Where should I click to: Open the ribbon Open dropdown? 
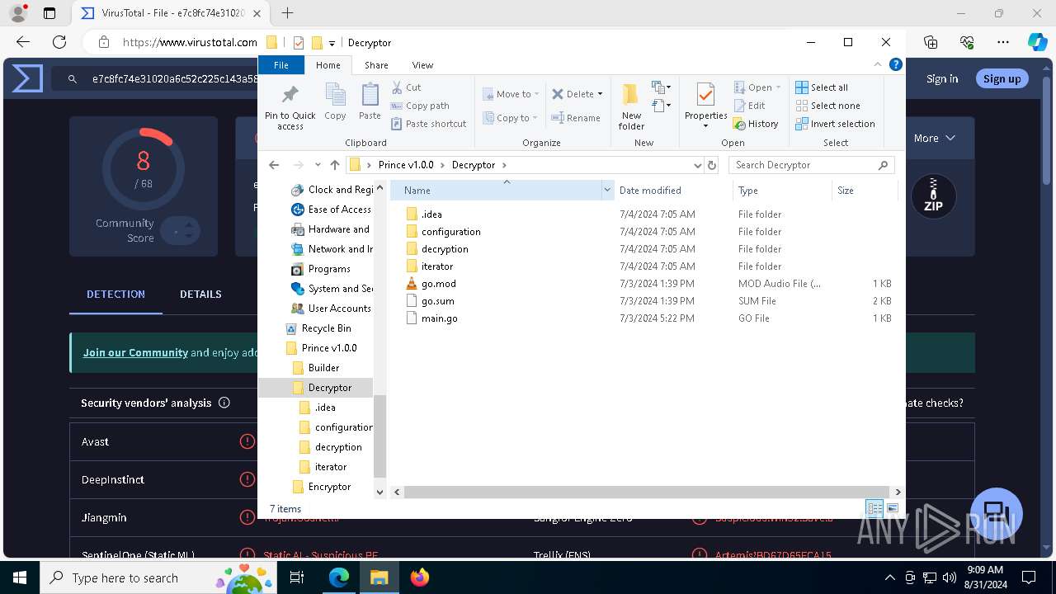[757, 87]
